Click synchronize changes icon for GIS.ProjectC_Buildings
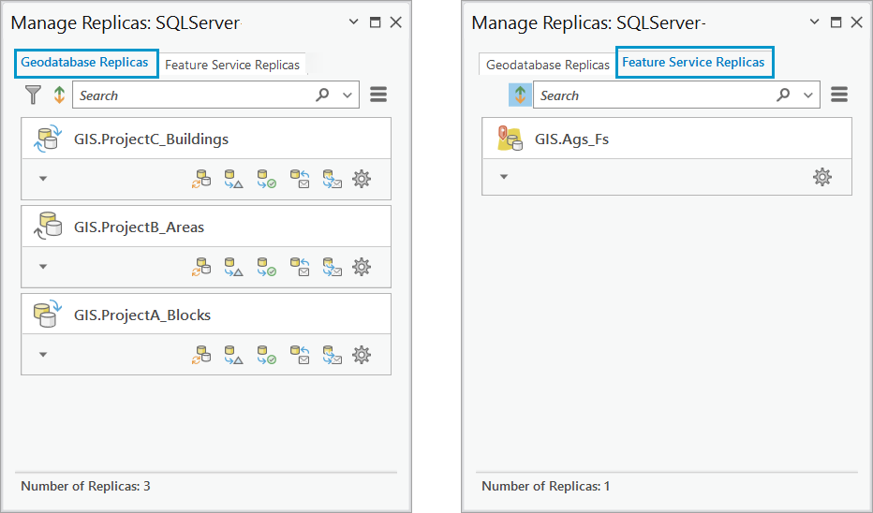Image resolution: width=873 pixels, height=513 pixels. coord(201,179)
